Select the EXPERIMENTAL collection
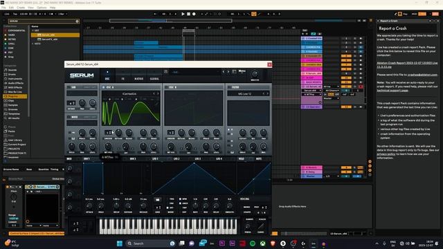 tap(17, 30)
